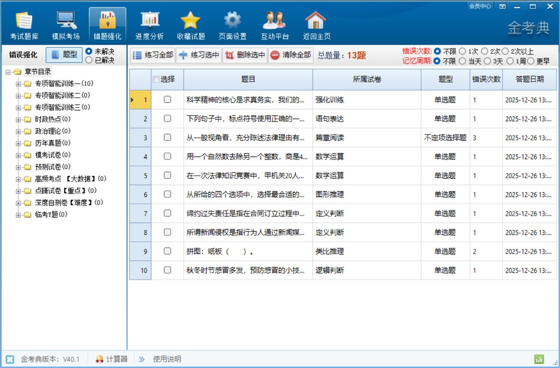Click the green chart icon in status bar
Image resolution: width=560 pixels, height=368 pixels.
[539, 359]
